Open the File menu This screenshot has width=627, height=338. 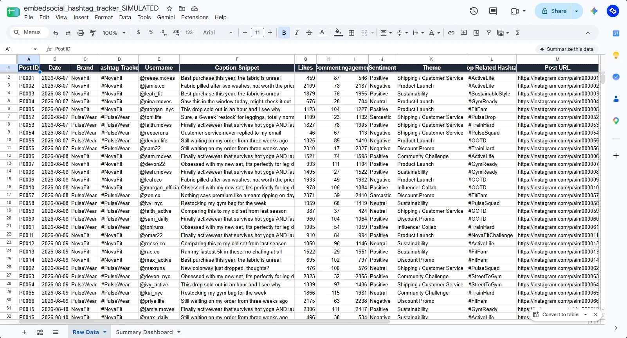[29, 17]
